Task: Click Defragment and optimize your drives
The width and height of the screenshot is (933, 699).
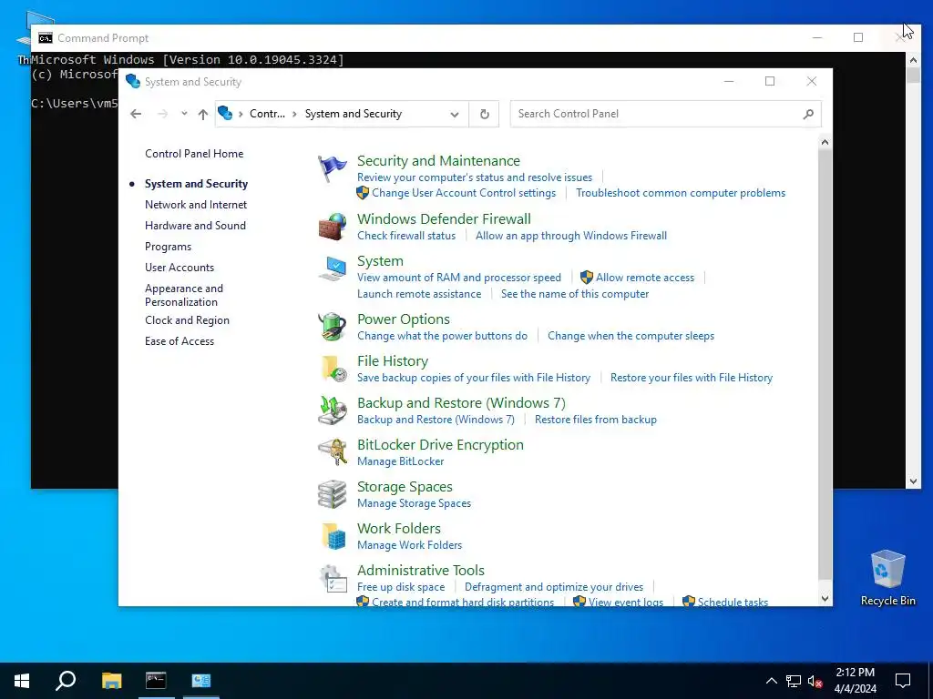Action: (x=553, y=587)
